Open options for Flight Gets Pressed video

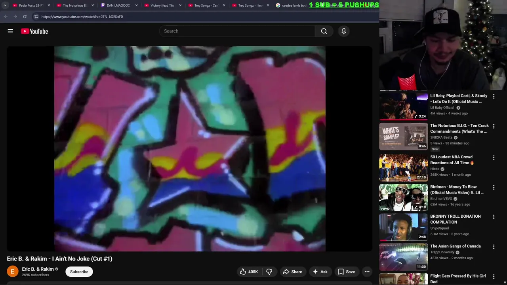(x=494, y=276)
